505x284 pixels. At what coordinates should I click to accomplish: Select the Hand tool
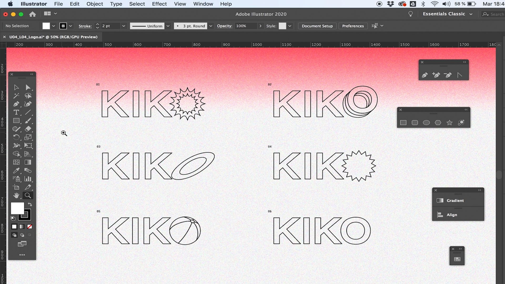click(16, 195)
